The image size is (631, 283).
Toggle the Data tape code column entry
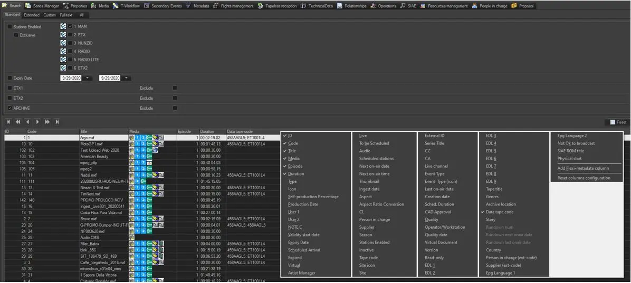[x=499, y=212]
